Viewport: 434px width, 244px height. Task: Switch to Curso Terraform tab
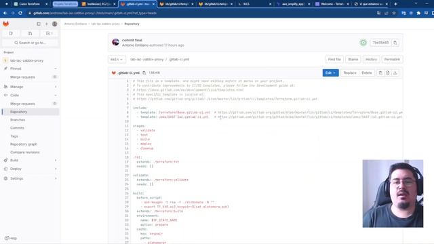[x=31, y=4]
